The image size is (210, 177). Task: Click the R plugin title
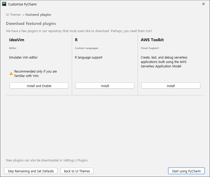click(x=76, y=40)
